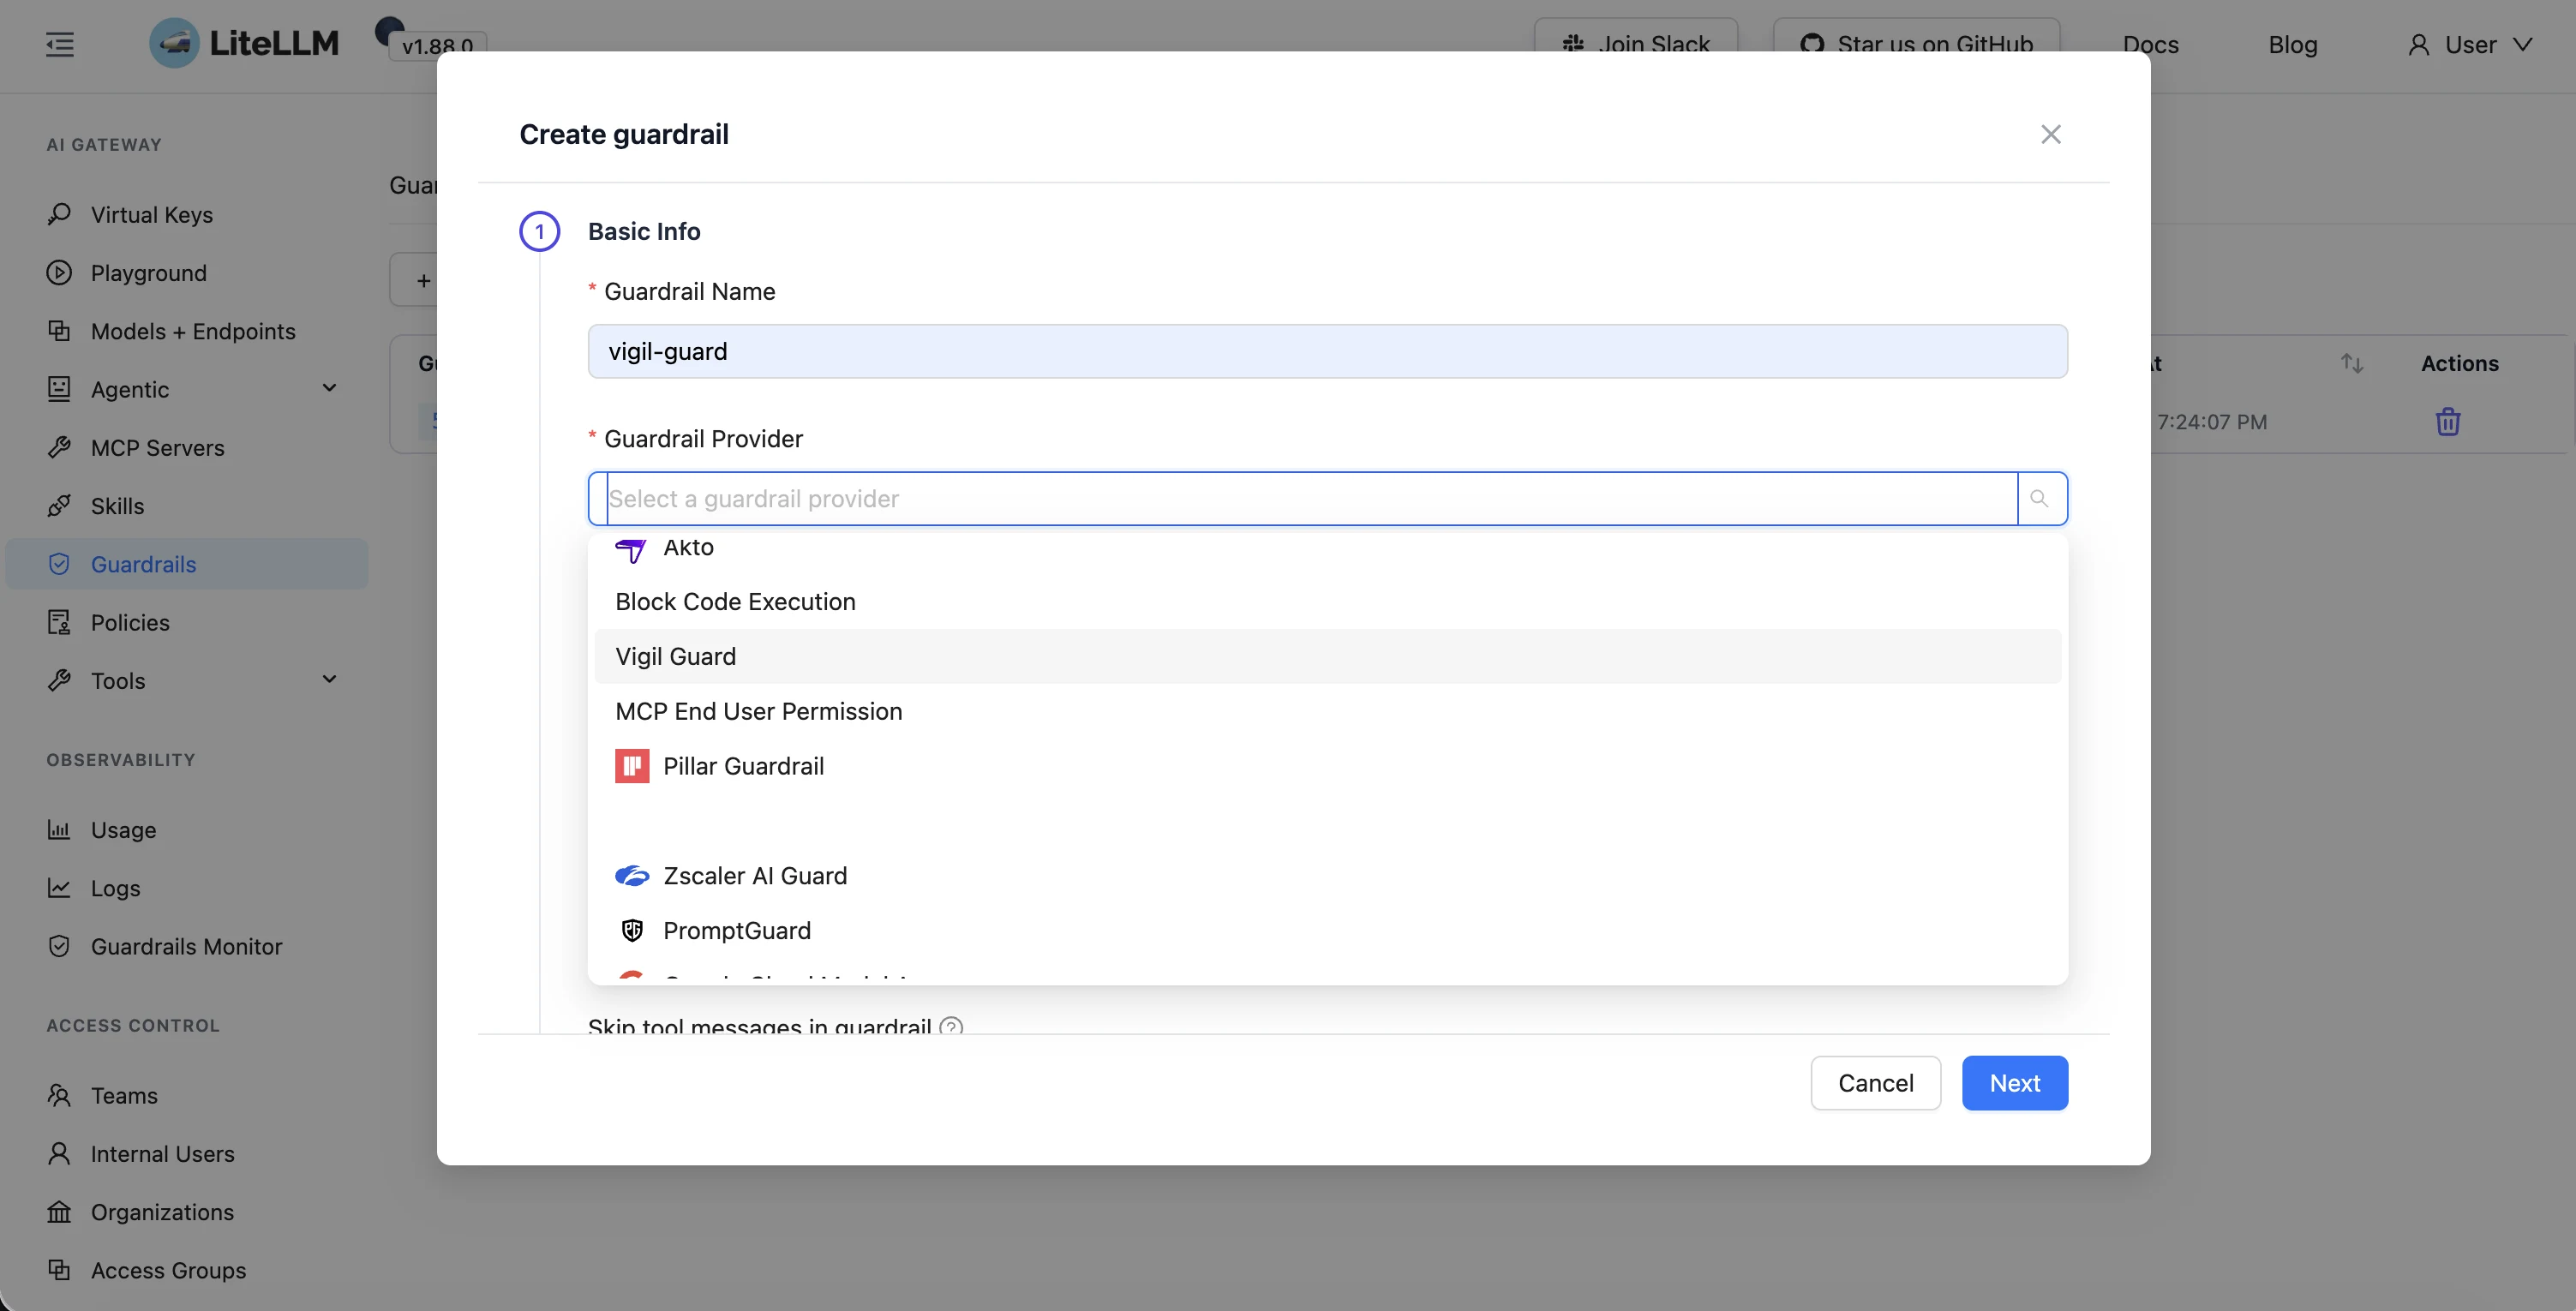This screenshot has height=1311, width=2576.
Task: Click the Guardrails shield icon
Action: [x=59, y=563]
